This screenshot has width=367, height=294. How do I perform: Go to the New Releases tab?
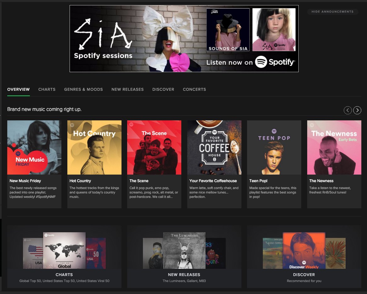[127, 89]
